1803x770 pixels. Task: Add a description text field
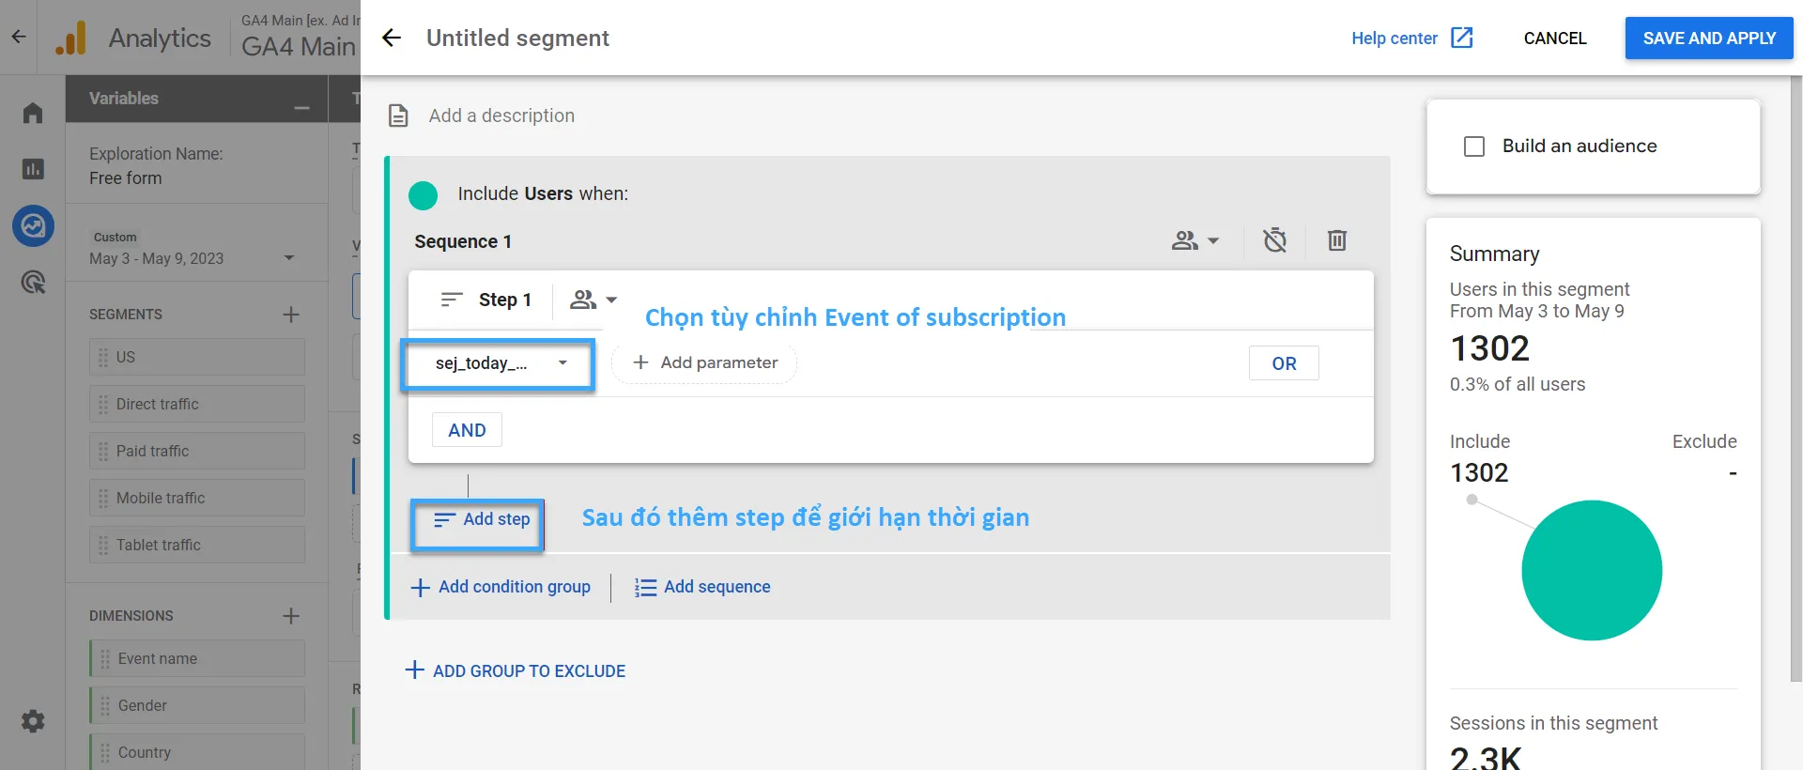(x=501, y=115)
